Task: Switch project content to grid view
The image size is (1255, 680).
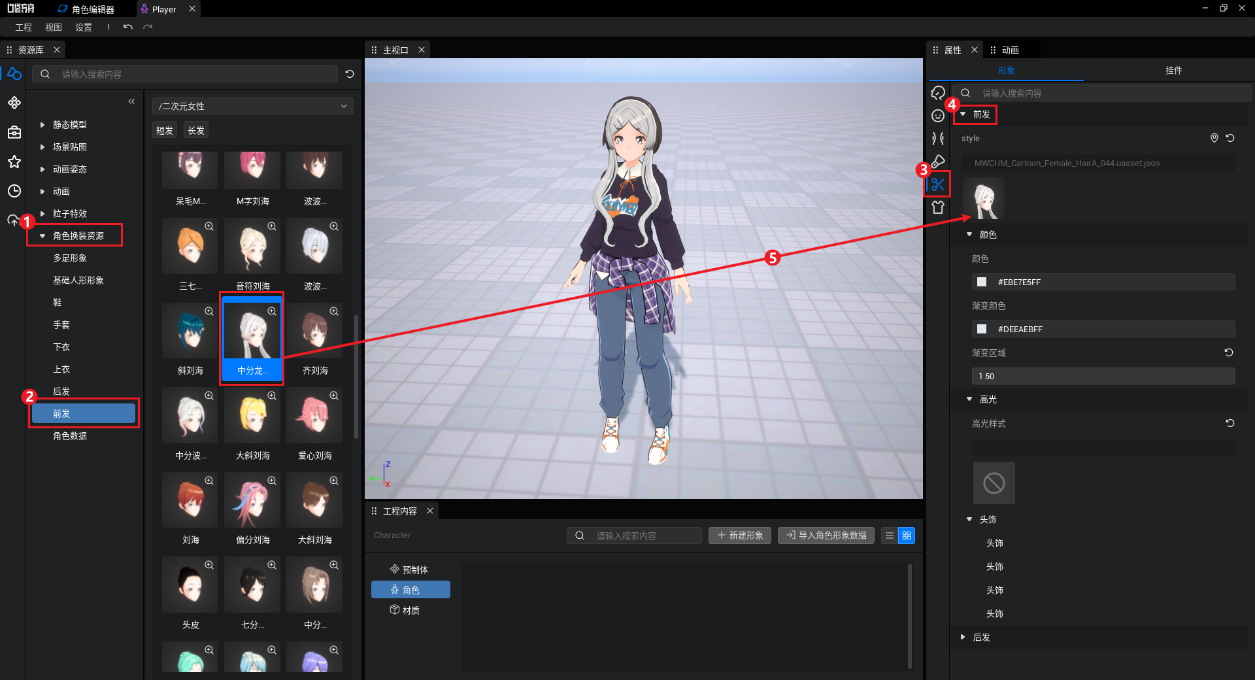Action: tap(907, 535)
